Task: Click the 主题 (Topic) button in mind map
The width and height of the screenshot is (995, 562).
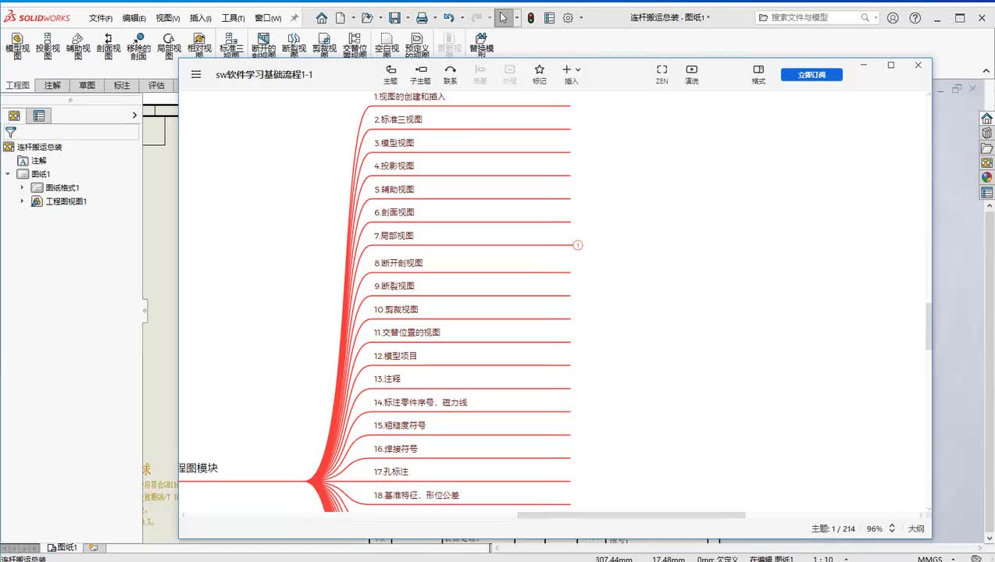Action: tap(391, 74)
